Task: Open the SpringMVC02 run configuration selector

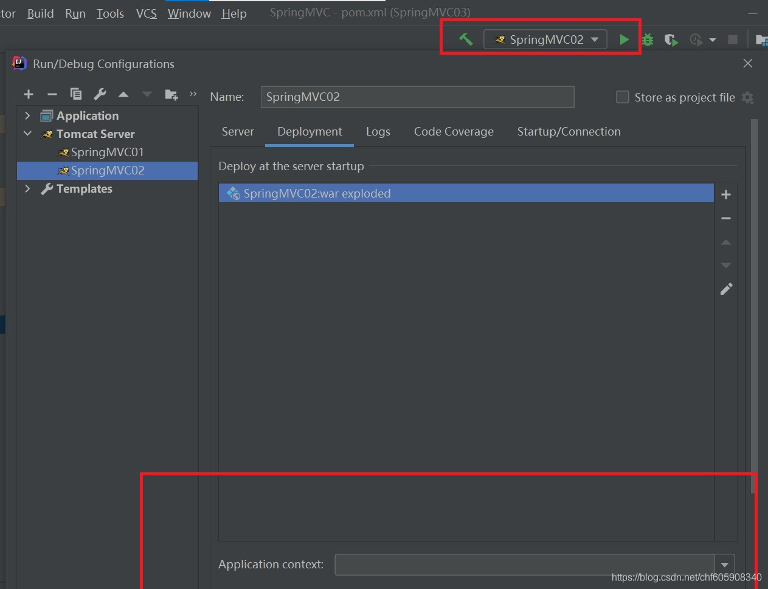Action: pyautogui.click(x=545, y=40)
